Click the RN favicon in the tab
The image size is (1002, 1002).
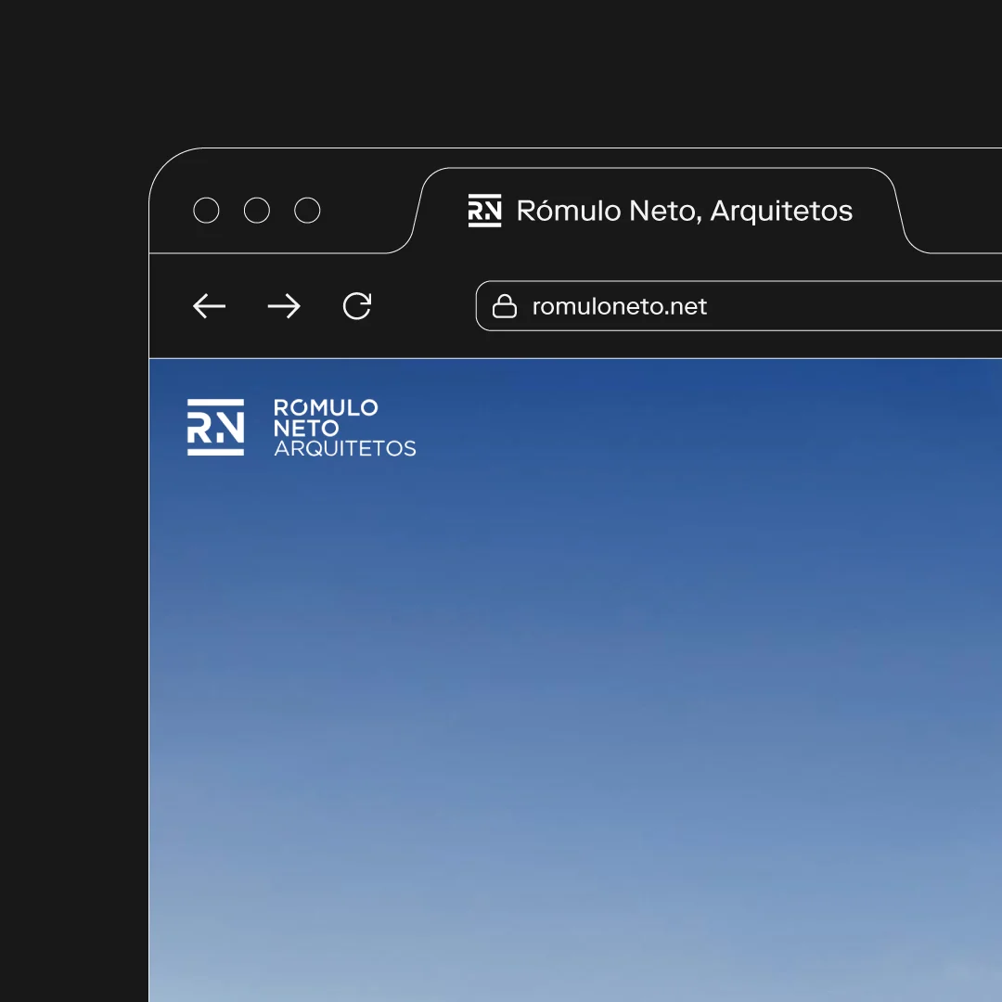pyautogui.click(x=484, y=211)
